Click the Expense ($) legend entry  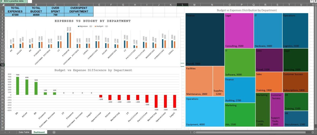[85, 26]
